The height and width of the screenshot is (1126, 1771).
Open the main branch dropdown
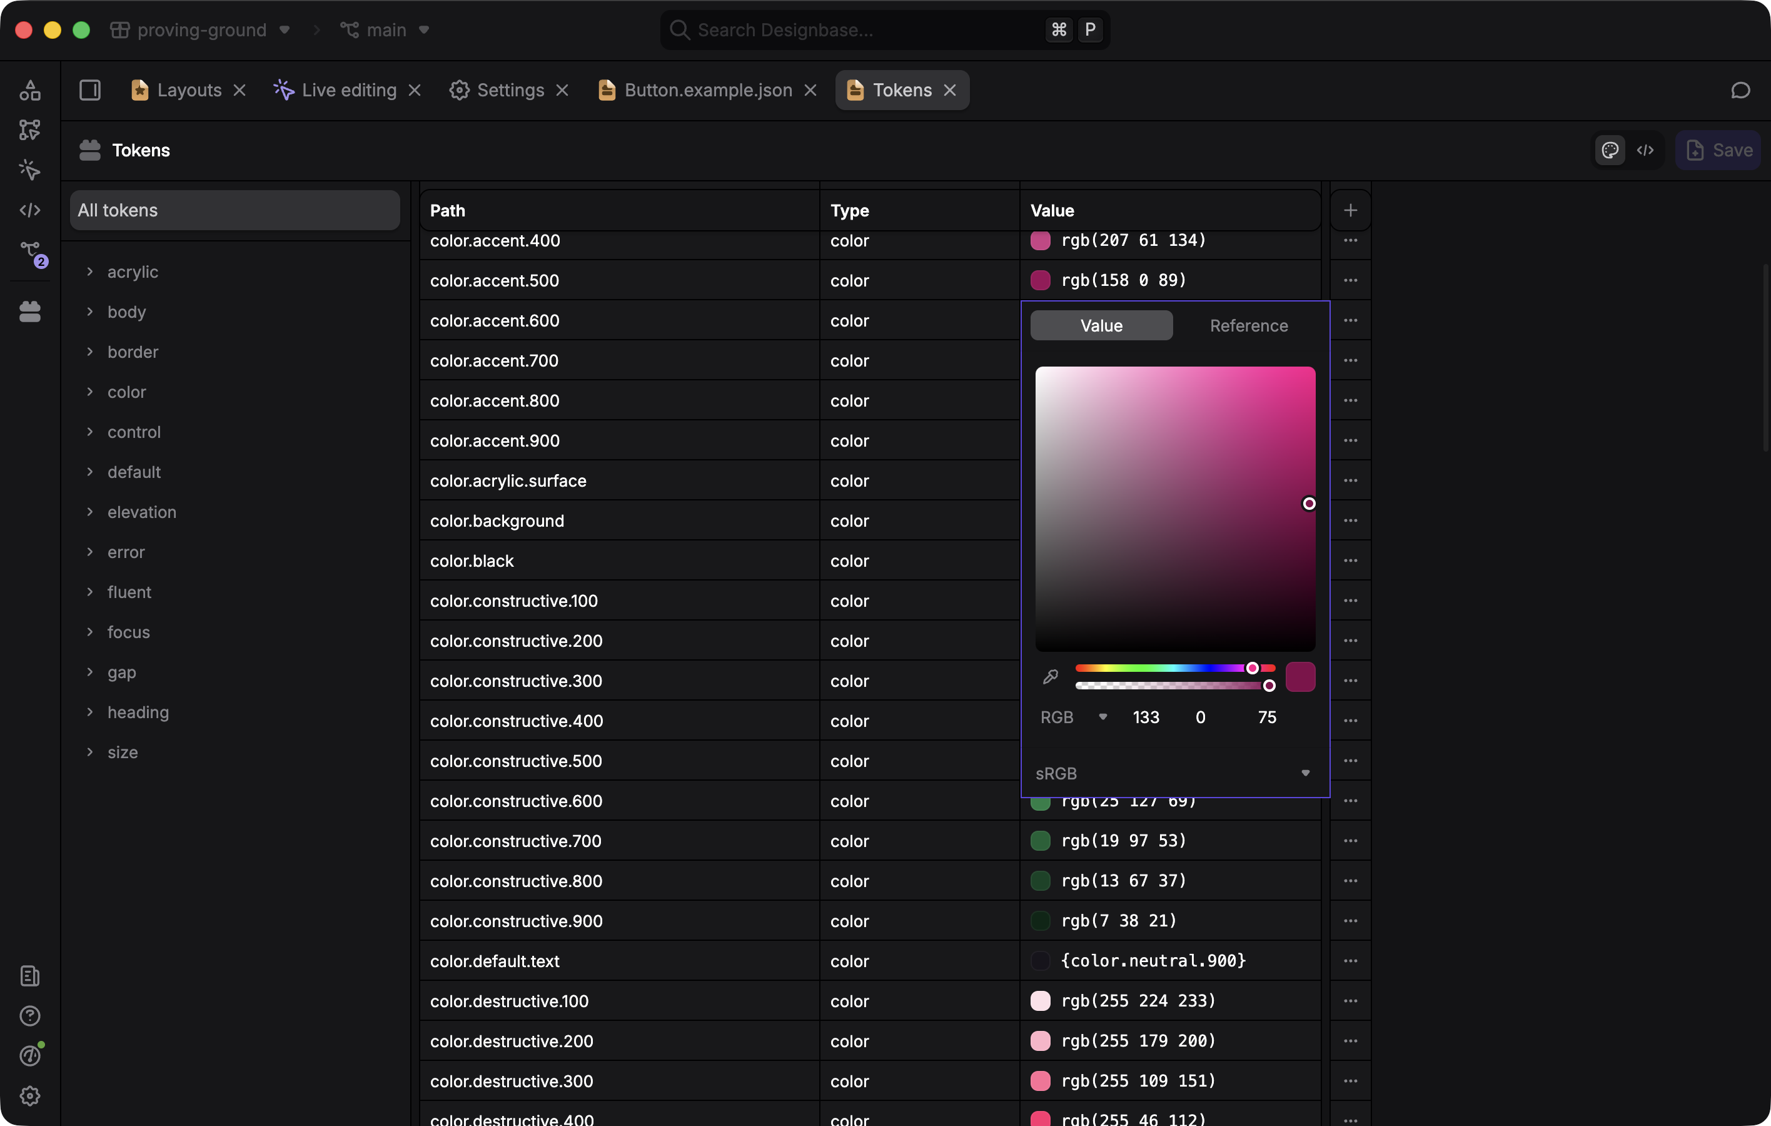coord(385,29)
